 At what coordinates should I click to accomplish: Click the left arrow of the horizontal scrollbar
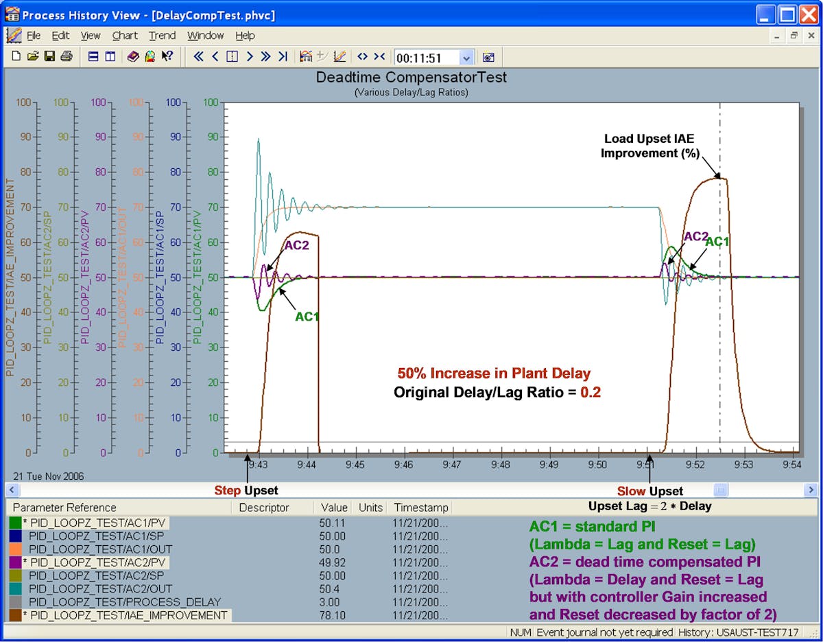click(x=12, y=490)
